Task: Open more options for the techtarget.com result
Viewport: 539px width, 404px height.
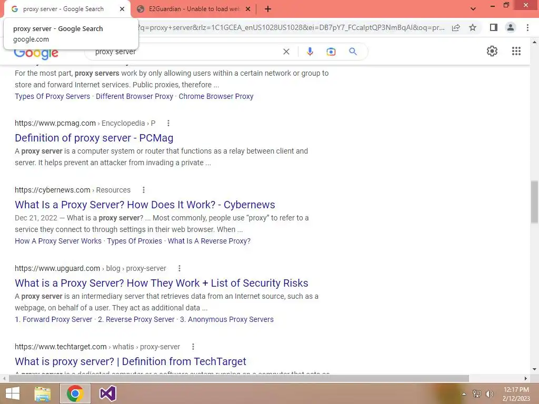Action: (x=193, y=347)
